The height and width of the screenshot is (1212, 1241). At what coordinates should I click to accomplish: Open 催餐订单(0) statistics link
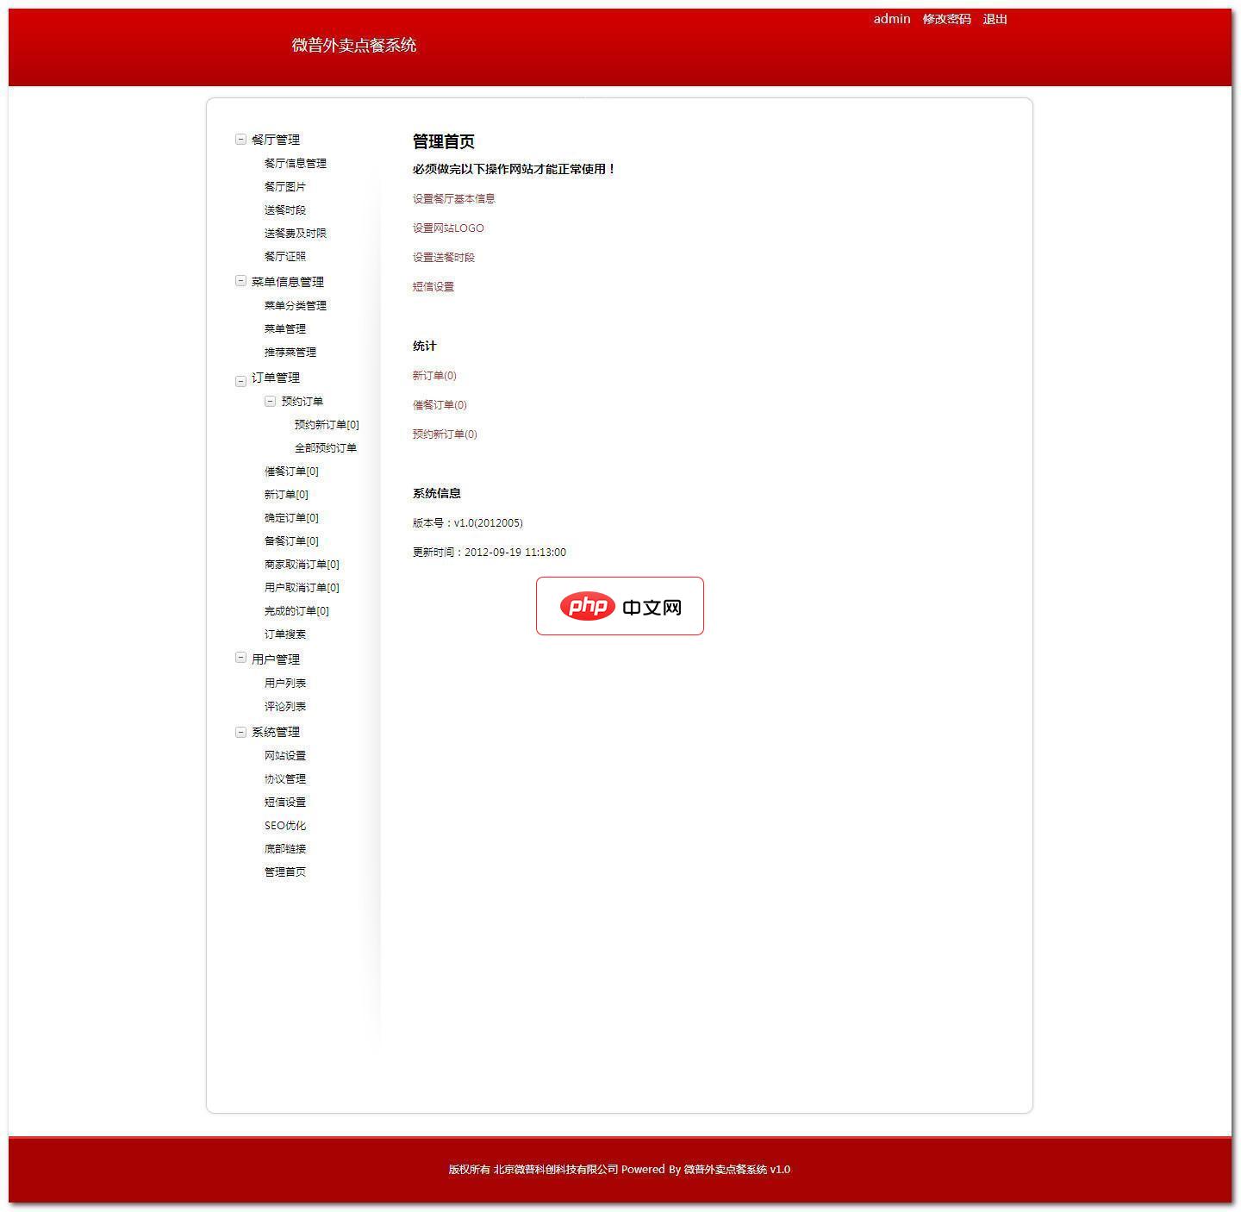click(x=440, y=404)
